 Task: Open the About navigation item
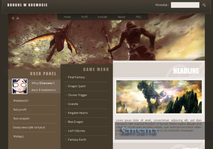121,17
